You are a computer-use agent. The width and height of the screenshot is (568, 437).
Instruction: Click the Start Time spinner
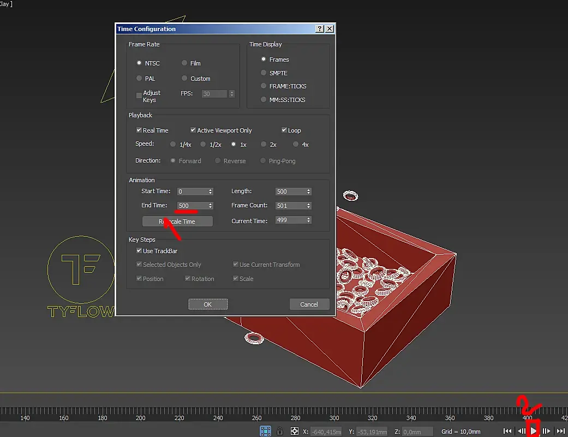click(x=210, y=191)
